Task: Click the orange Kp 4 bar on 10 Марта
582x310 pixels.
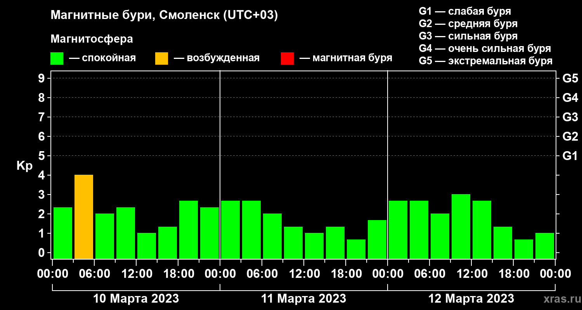Action: tap(84, 217)
